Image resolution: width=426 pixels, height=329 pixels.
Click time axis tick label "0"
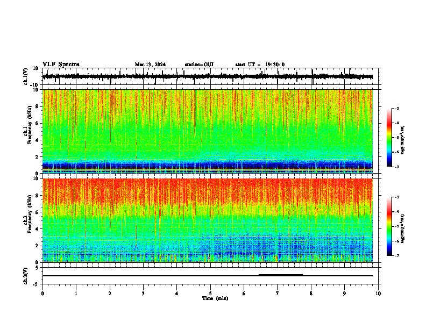click(x=42, y=294)
